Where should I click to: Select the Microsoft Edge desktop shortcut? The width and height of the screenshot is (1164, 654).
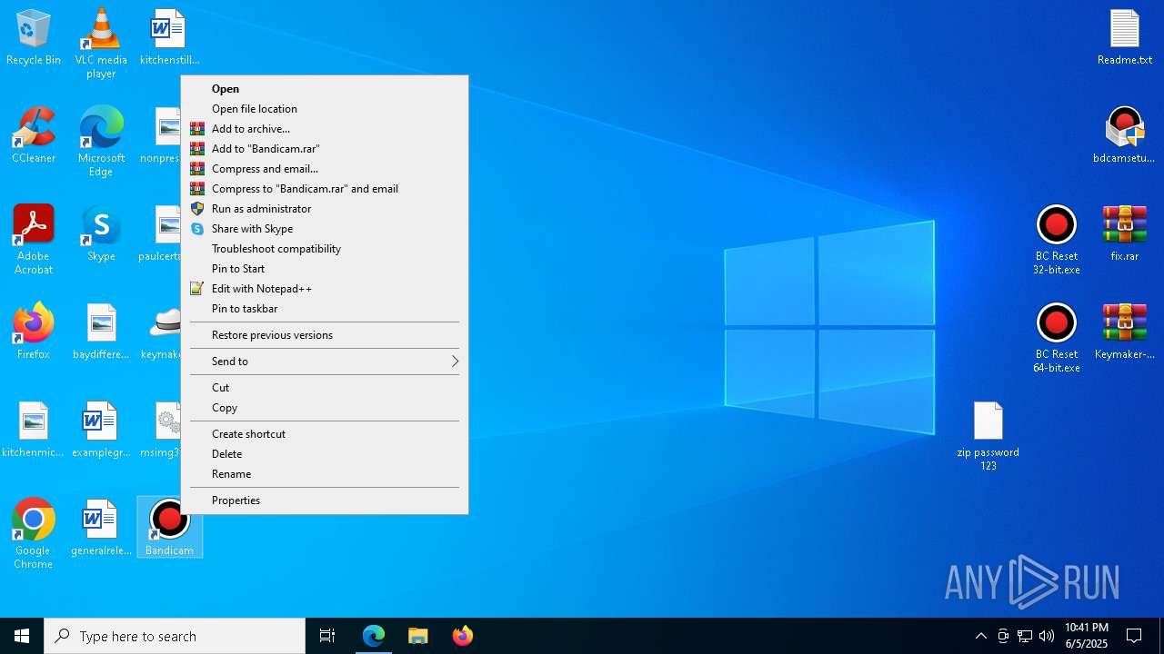101,141
